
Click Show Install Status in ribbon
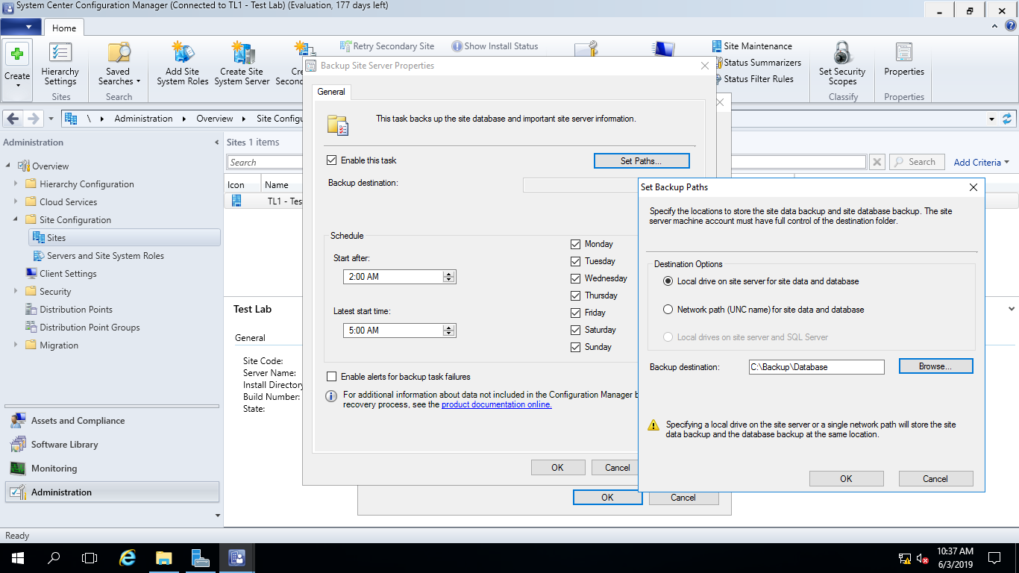click(x=495, y=46)
